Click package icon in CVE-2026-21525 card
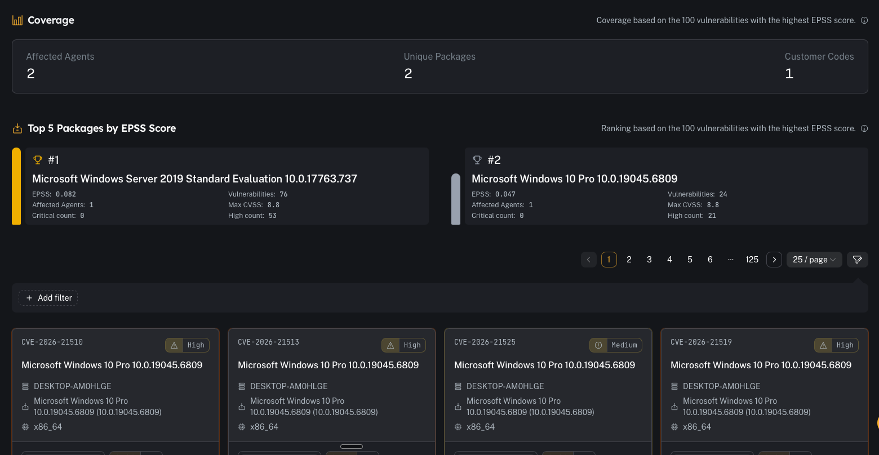879x455 pixels. point(458,407)
